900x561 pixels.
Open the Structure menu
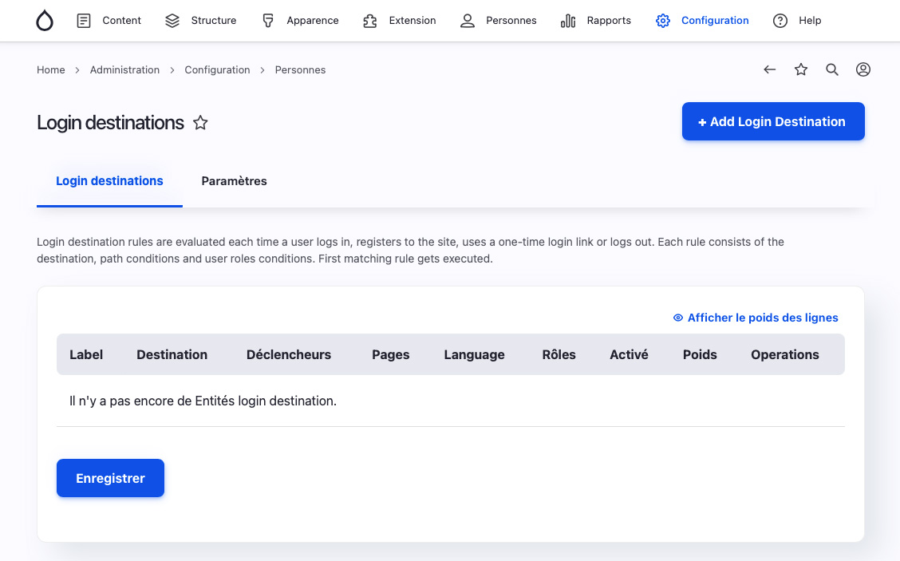(x=201, y=21)
